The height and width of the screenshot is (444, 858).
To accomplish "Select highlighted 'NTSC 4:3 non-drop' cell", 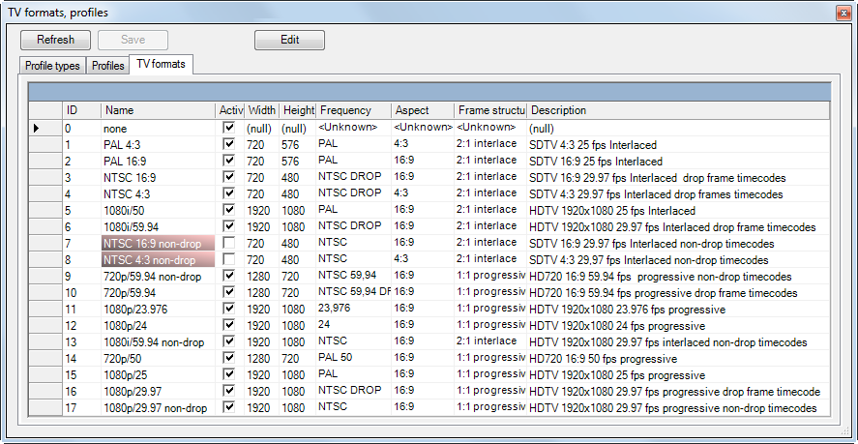I will click(x=159, y=260).
